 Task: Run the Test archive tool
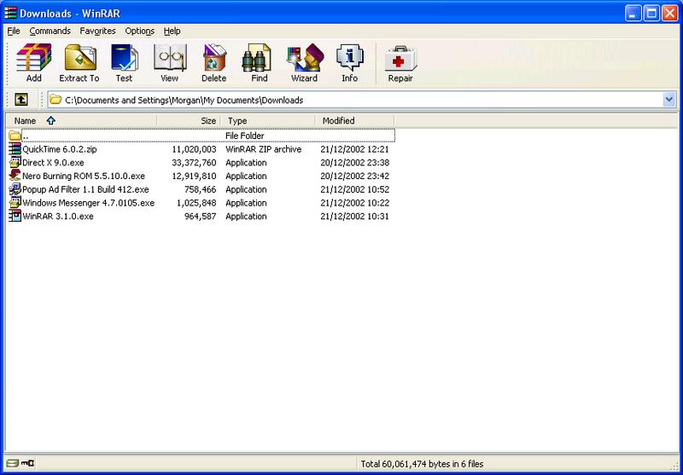pyautogui.click(x=124, y=63)
